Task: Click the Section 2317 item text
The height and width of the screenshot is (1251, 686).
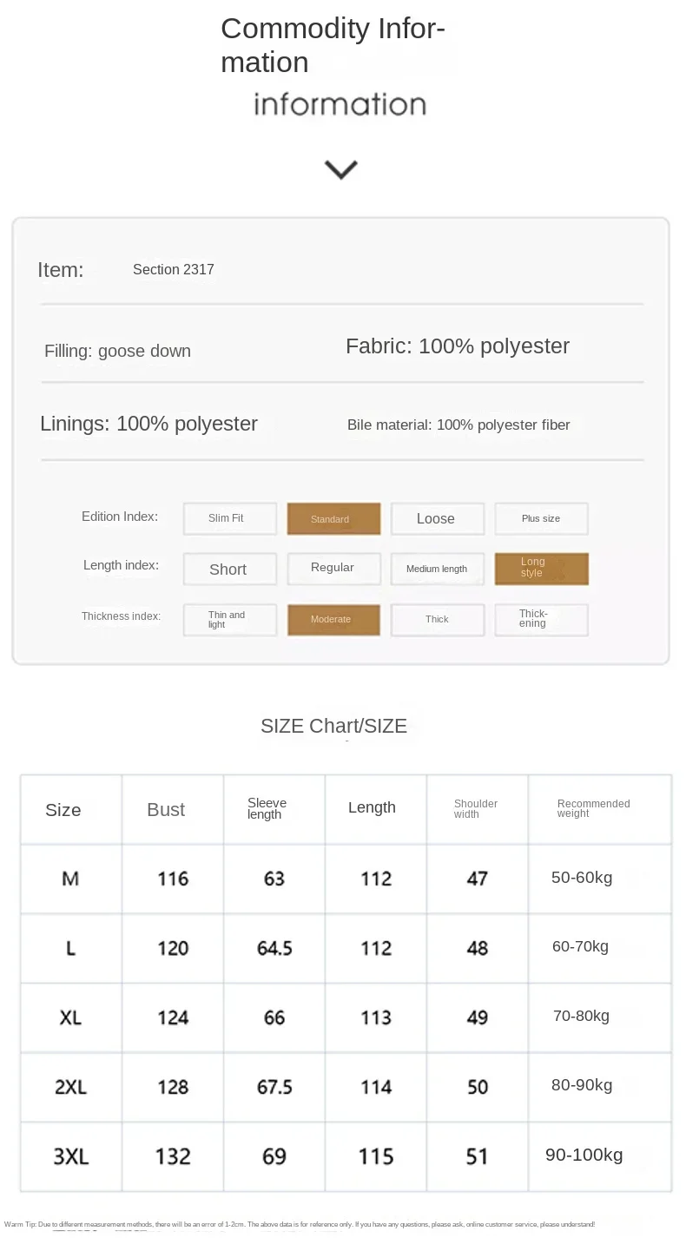Action: click(174, 269)
